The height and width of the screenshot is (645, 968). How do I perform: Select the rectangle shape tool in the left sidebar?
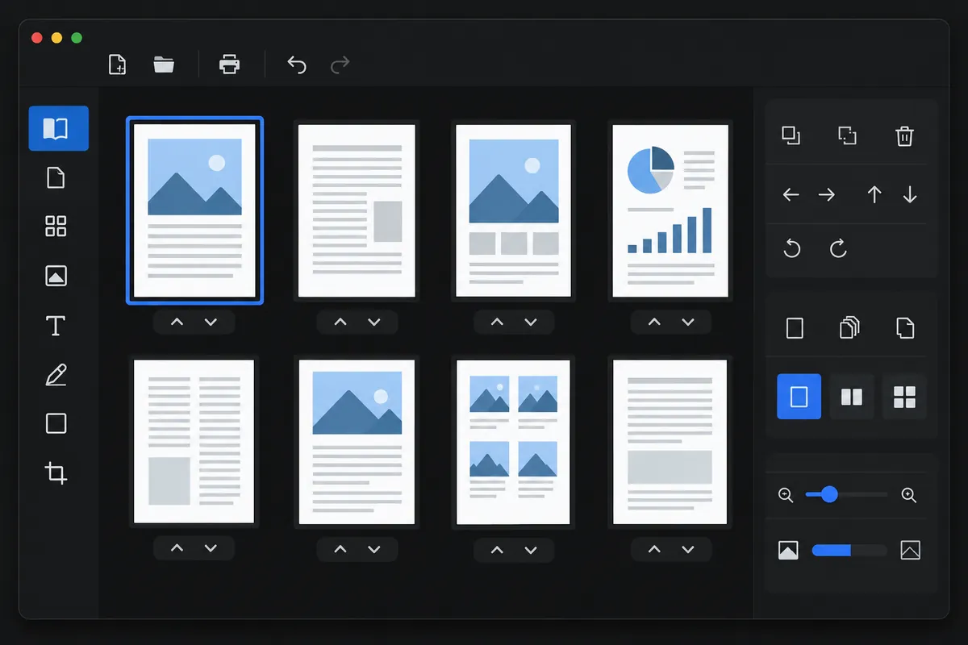[x=56, y=423]
